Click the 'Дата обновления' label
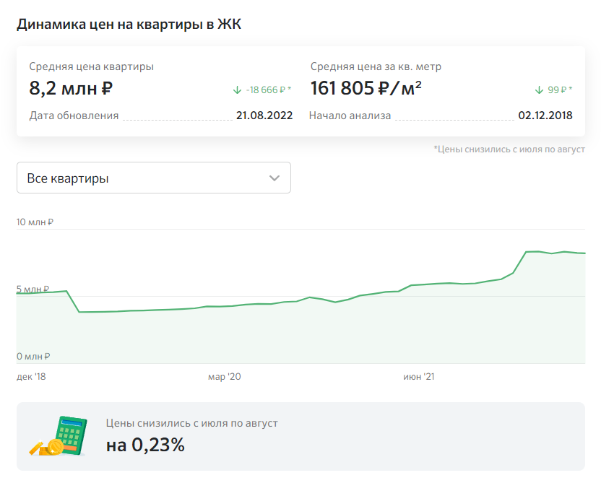The image size is (601, 483). pos(74,116)
